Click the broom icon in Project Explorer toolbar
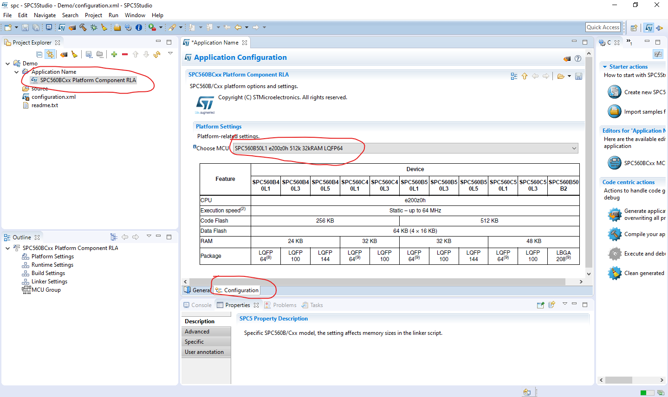The height and width of the screenshot is (397, 668). click(x=74, y=54)
